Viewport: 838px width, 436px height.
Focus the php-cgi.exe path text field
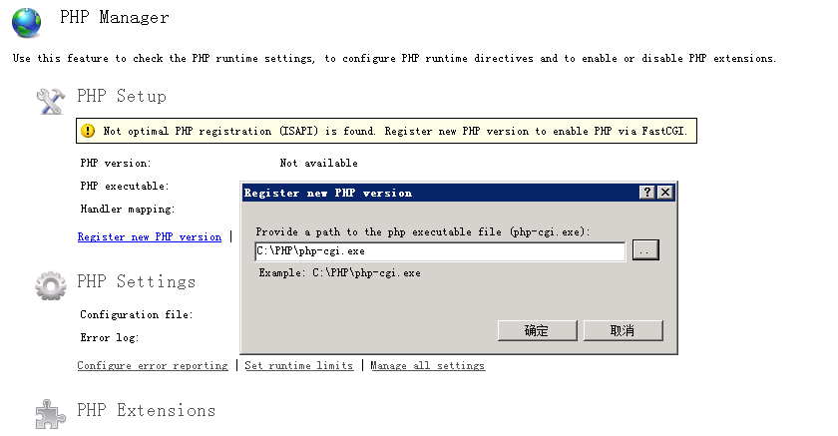[x=439, y=251]
